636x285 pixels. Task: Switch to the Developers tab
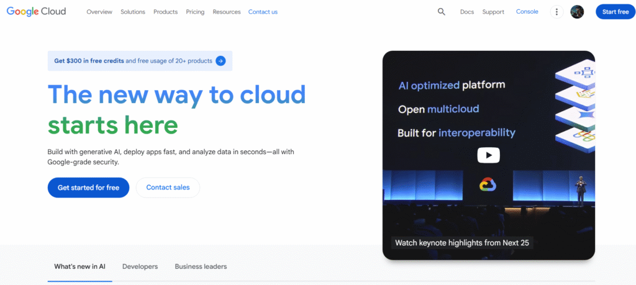point(140,266)
